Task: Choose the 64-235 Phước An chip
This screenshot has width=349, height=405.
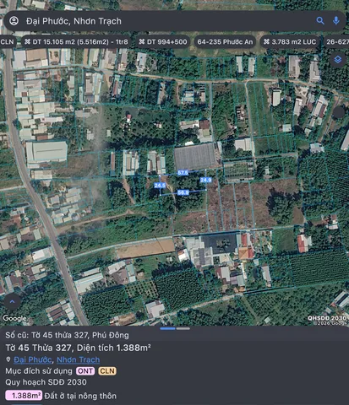Action: click(225, 42)
